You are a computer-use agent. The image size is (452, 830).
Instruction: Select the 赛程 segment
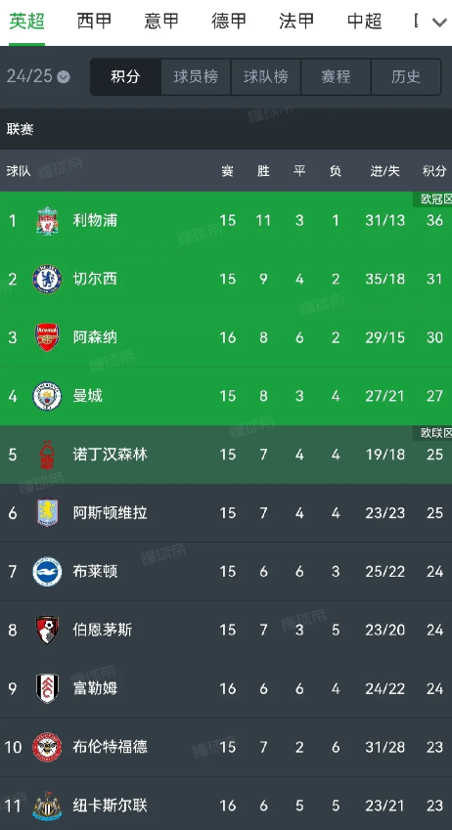point(336,77)
